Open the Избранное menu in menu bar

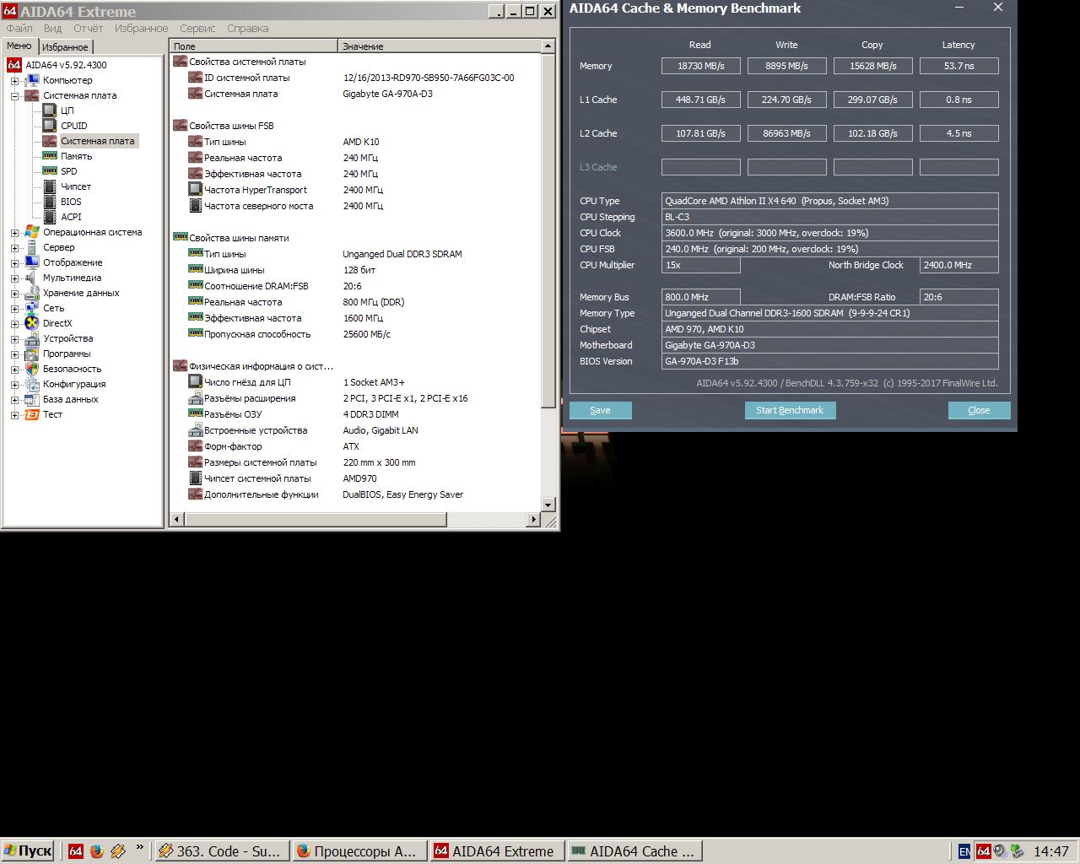click(141, 28)
